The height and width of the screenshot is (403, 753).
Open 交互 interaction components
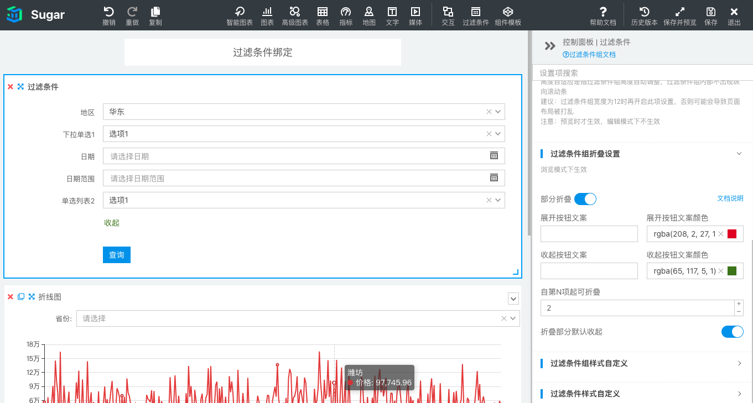point(448,16)
